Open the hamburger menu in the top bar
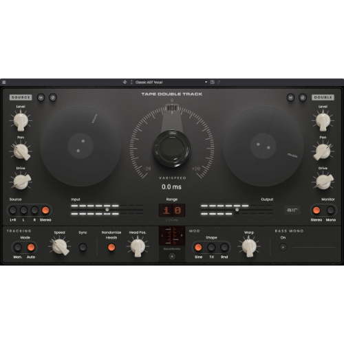The height and width of the screenshot is (344, 344). [4, 82]
